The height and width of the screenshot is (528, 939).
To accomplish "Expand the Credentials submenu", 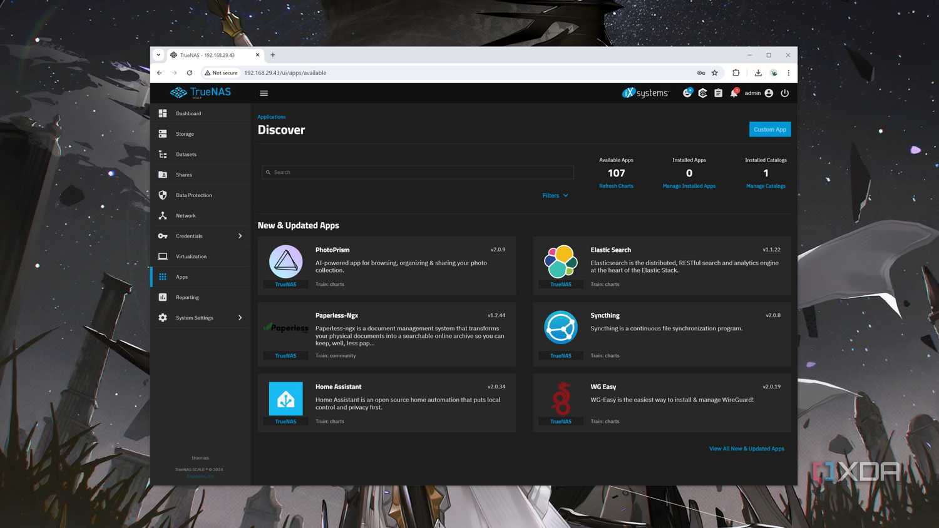I will point(240,236).
